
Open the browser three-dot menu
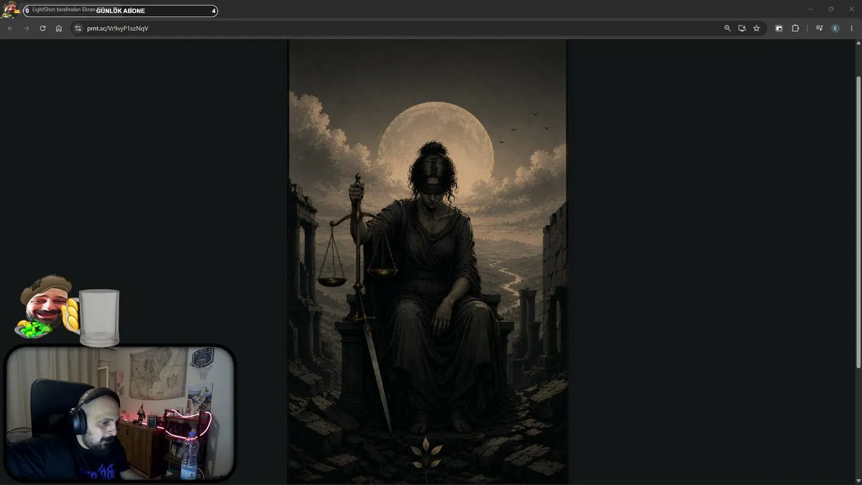coord(852,28)
